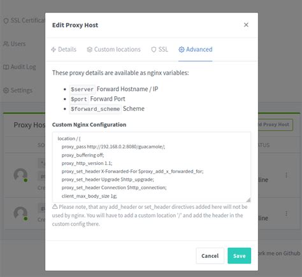Click the Advanced gear icon
This screenshot has width=302, height=277.
pyautogui.click(x=182, y=50)
